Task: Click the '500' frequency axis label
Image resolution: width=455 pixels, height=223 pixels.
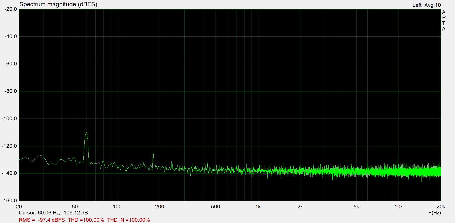Action: (216, 207)
